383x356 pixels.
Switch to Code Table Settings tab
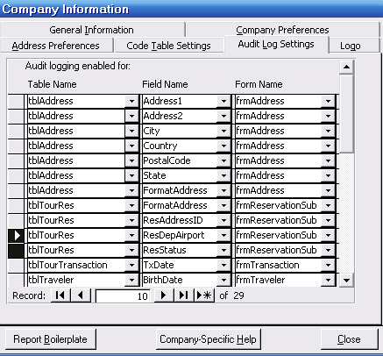168,46
